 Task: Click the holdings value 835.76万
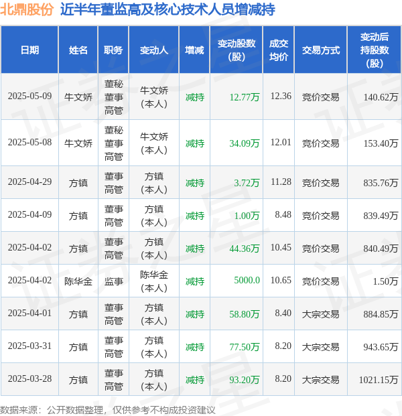[x=381, y=183]
